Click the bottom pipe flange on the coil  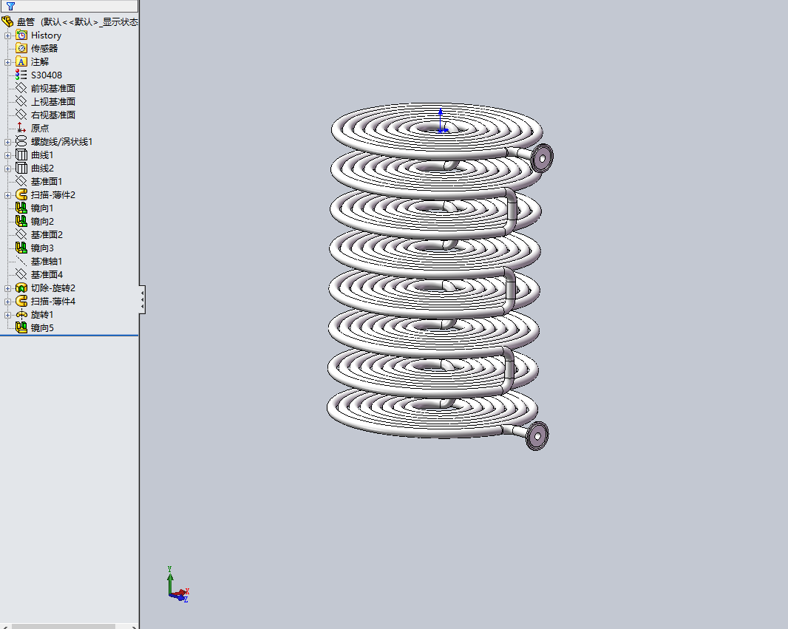pyautogui.click(x=537, y=435)
